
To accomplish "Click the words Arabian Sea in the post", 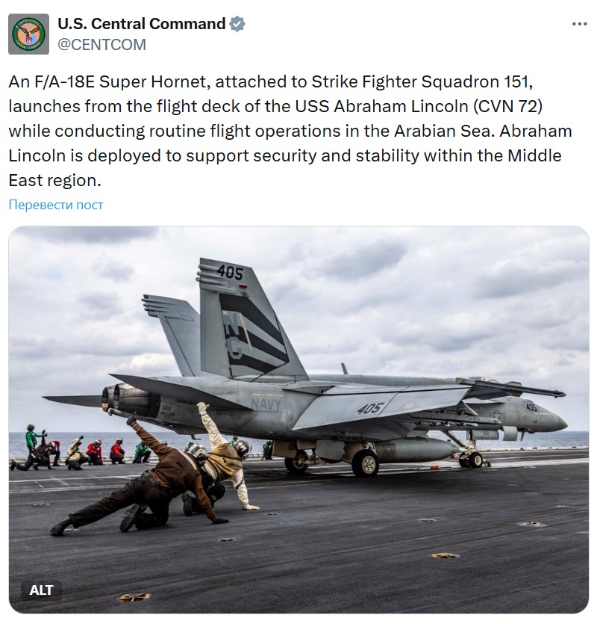I will click(x=443, y=131).
